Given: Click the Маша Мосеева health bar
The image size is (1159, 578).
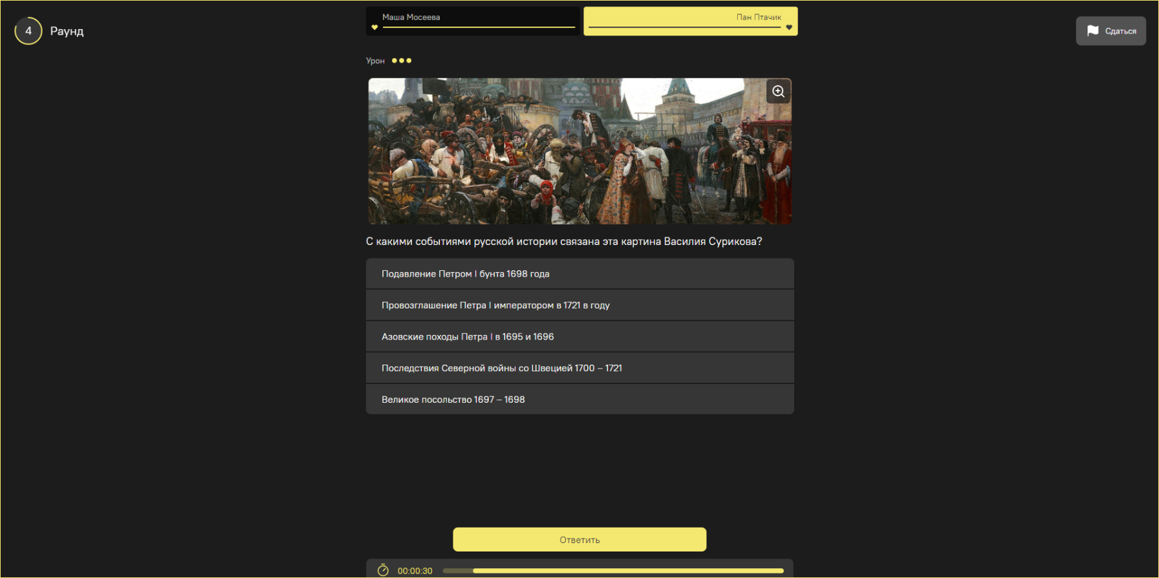Looking at the screenshot, I should tap(479, 27).
